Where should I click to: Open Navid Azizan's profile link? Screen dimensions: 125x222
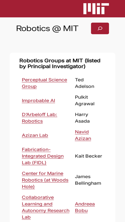click(83, 135)
